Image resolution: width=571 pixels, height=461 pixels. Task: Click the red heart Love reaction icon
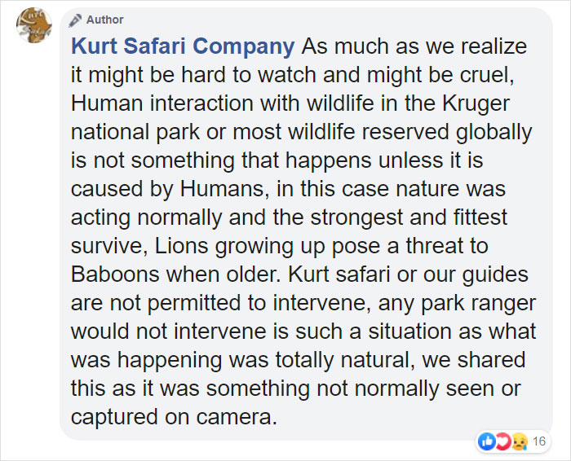click(x=502, y=441)
